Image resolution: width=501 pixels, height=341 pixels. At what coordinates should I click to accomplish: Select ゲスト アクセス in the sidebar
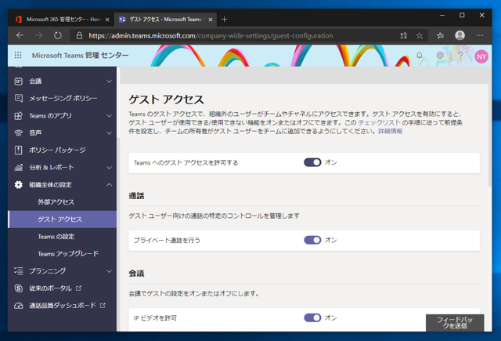click(63, 219)
